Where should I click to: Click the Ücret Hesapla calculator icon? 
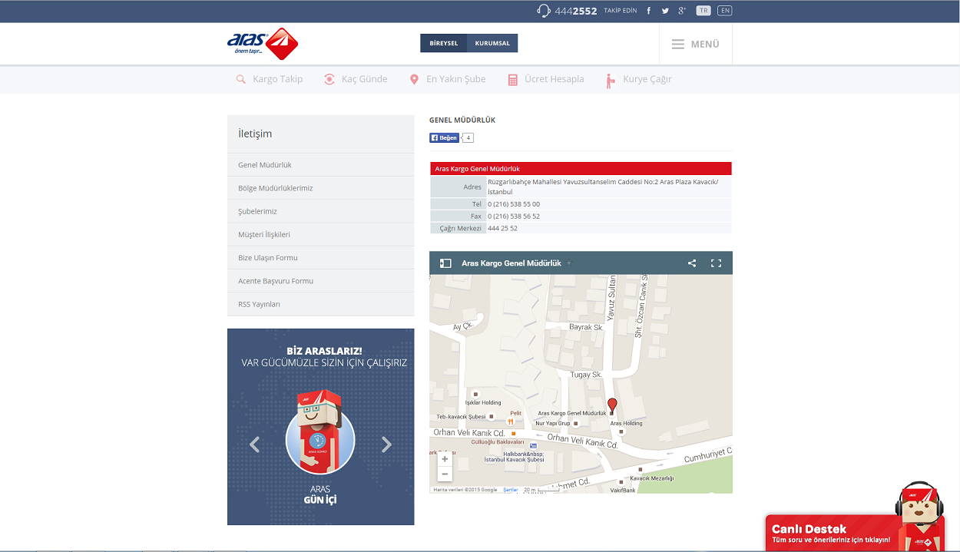coord(513,79)
